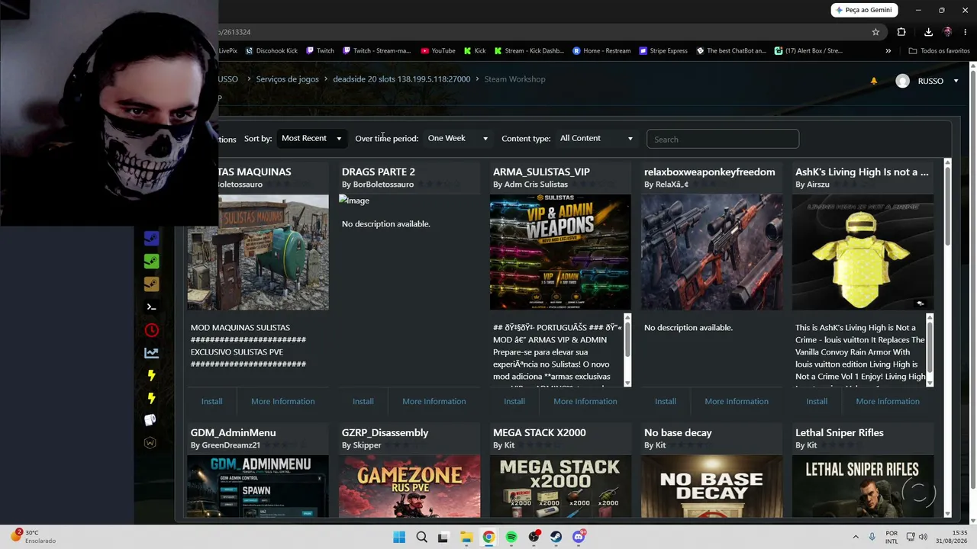977x549 pixels.
Task: Click the hexagon W sidebar icon
Action: pyautogui.click(x=150, y=443)
